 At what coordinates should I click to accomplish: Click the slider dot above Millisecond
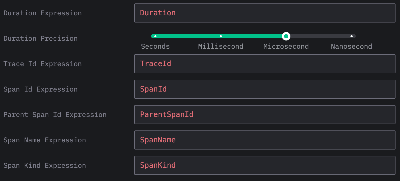(x=221, y=36)
